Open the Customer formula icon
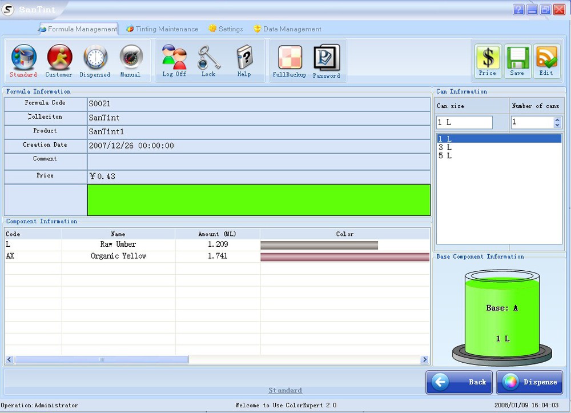This screenshot has width=571, height=413. (59, 61)
